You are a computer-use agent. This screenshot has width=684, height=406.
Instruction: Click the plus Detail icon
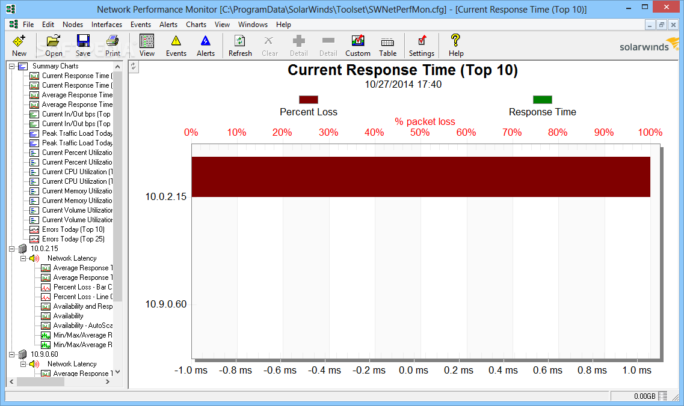pyautogui.click(x=299, y=41)
